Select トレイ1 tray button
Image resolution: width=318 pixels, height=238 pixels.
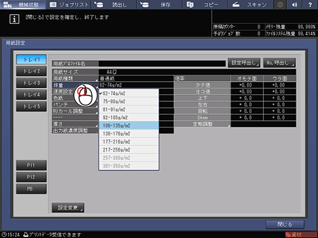(x=31, y=60)
